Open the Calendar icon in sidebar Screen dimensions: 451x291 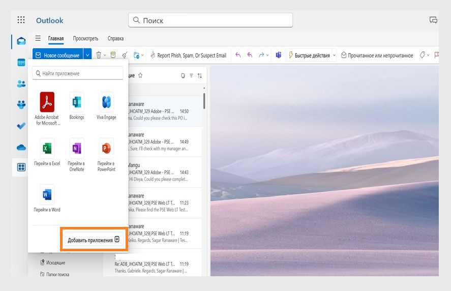(x=21, y=62)
